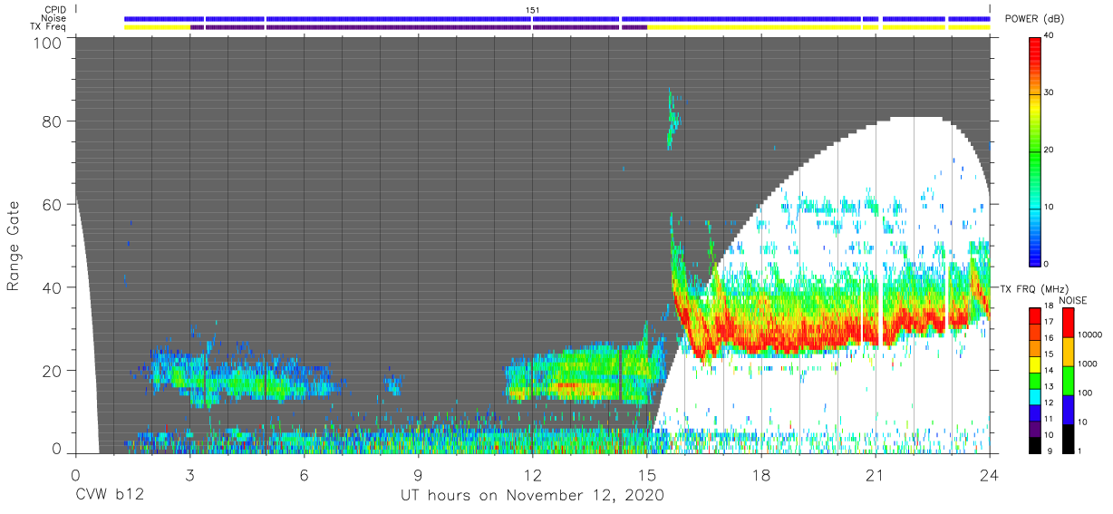Click the 9 label on TX FRQ scale

tap(1048, 451)
